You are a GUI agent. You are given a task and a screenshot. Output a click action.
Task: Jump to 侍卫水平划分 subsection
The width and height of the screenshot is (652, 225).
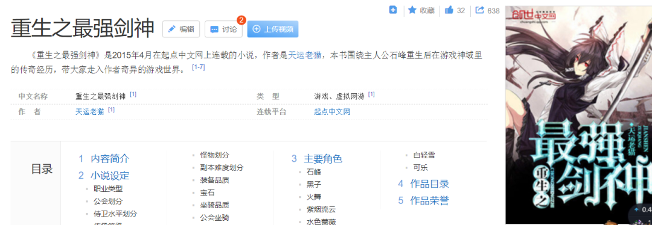pyautogui.click(x=115, y=214)
